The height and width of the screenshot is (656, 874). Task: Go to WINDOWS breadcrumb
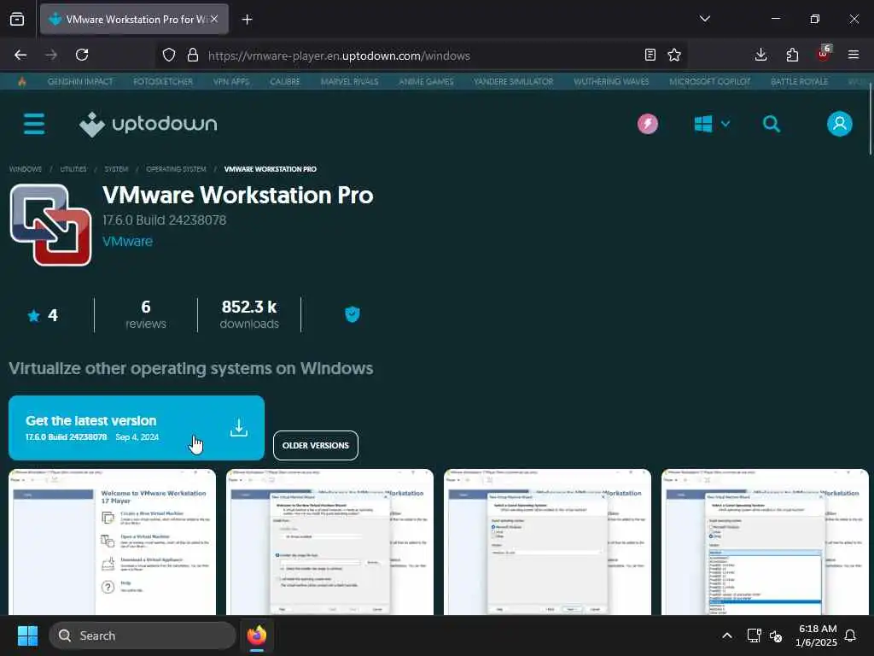[25, 169]
